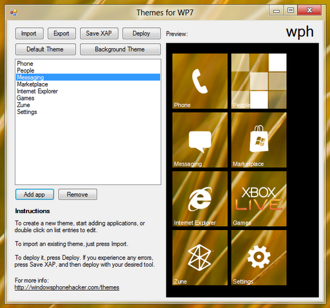
Task: Click the Add app button
Action: [35, 195]
